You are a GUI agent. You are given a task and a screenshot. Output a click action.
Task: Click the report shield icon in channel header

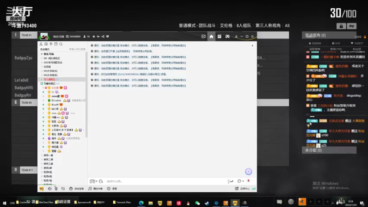pyautogui.click(x=108, y=37)
